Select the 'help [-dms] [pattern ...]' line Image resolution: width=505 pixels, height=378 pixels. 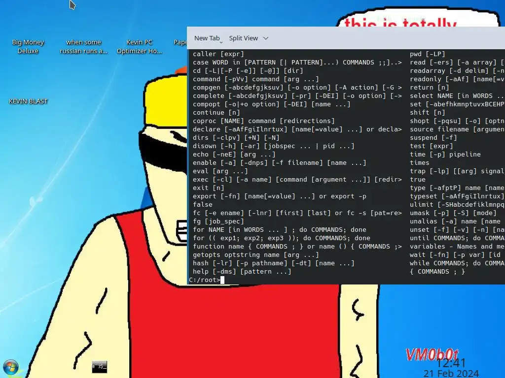[242, 271]
